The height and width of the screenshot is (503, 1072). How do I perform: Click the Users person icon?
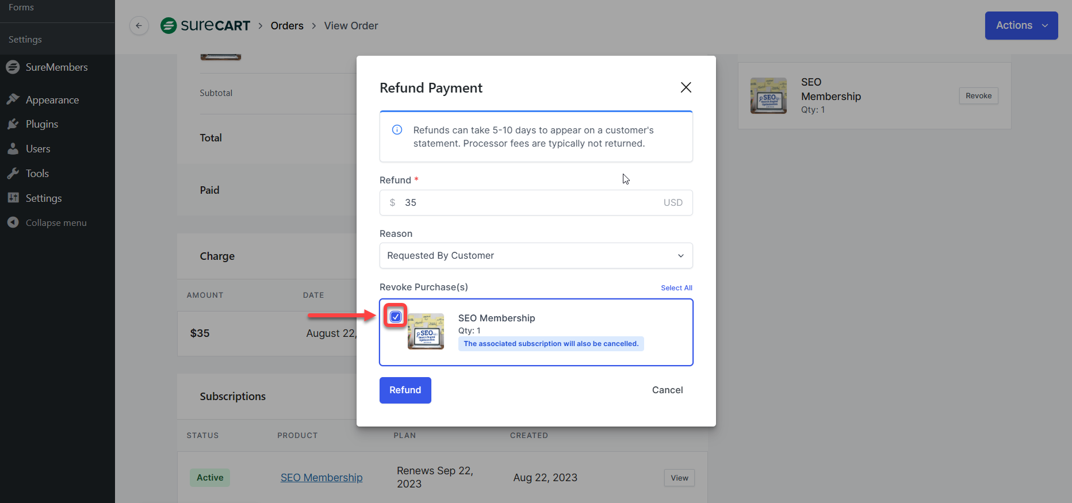pos(13,149)
